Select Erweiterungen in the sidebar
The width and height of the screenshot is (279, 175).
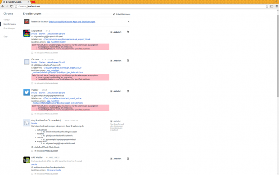coord(9,24)
